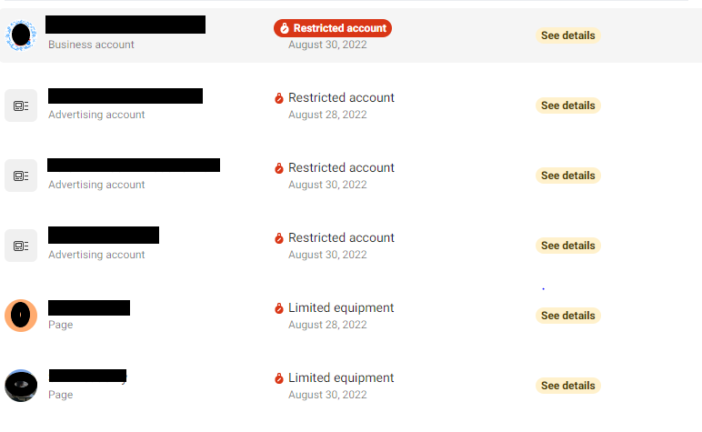Click the Business account profile avatar
Screen dimensions: 702x432
tap(21, 35)
